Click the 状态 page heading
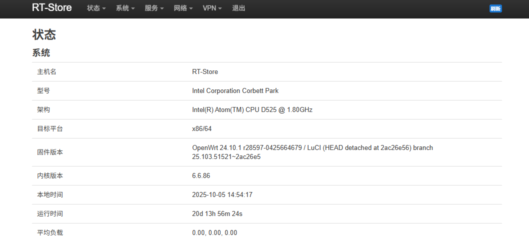Image resolution: width=529 pixels, height=250 pixels. 44,34
